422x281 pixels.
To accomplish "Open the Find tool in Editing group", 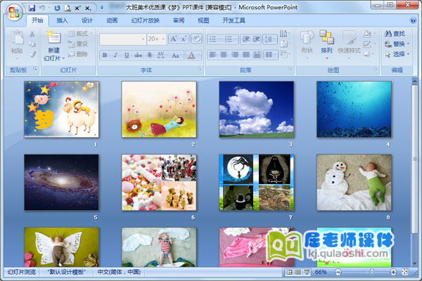I will pos(395,33).
